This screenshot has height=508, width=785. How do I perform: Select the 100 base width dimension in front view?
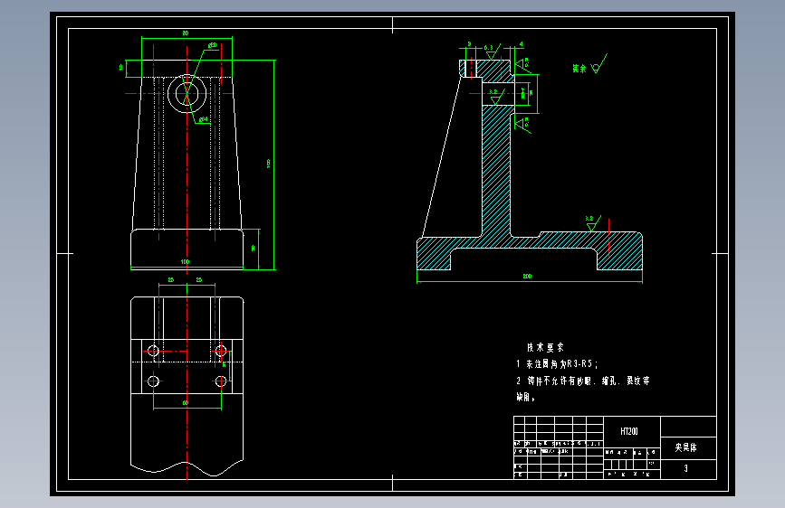pyautogui.click(x=186, y=261)
